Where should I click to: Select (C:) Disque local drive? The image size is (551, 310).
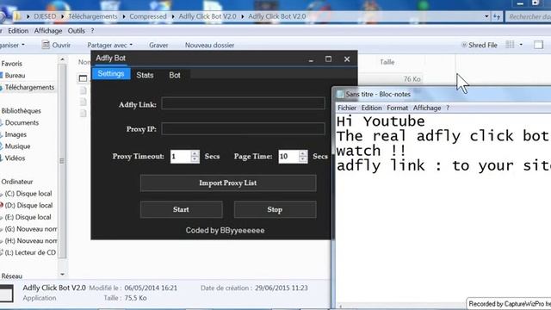pyautogui.click(x=28, y=194)
